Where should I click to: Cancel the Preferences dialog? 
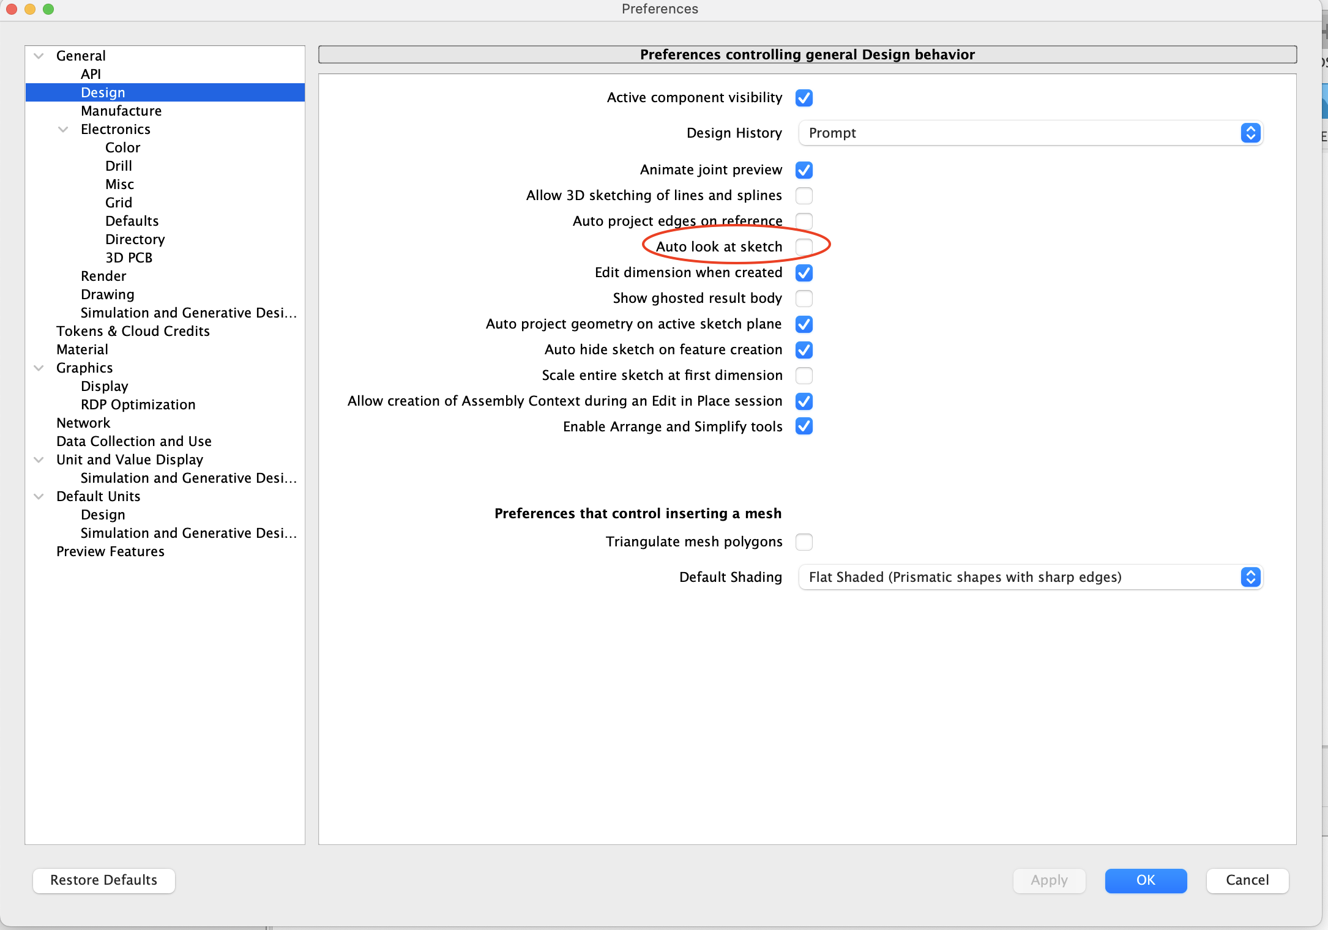tap(1247, 880)
